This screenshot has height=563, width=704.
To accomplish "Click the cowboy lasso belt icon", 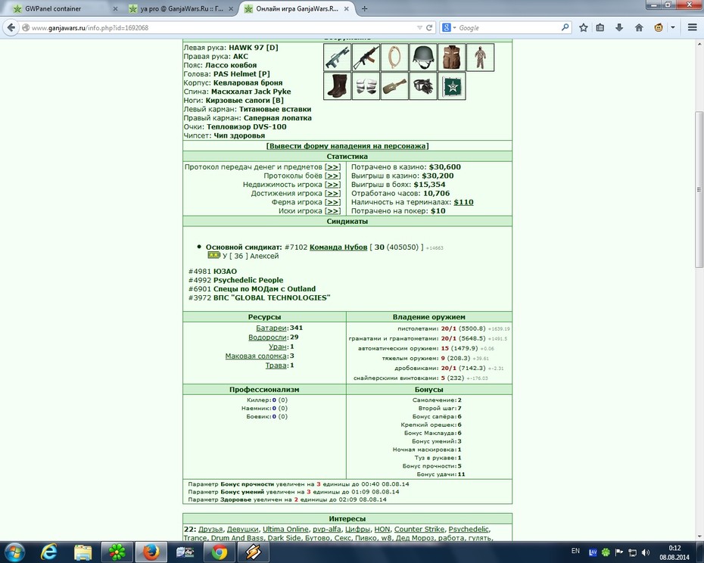I will coord(394,57).
